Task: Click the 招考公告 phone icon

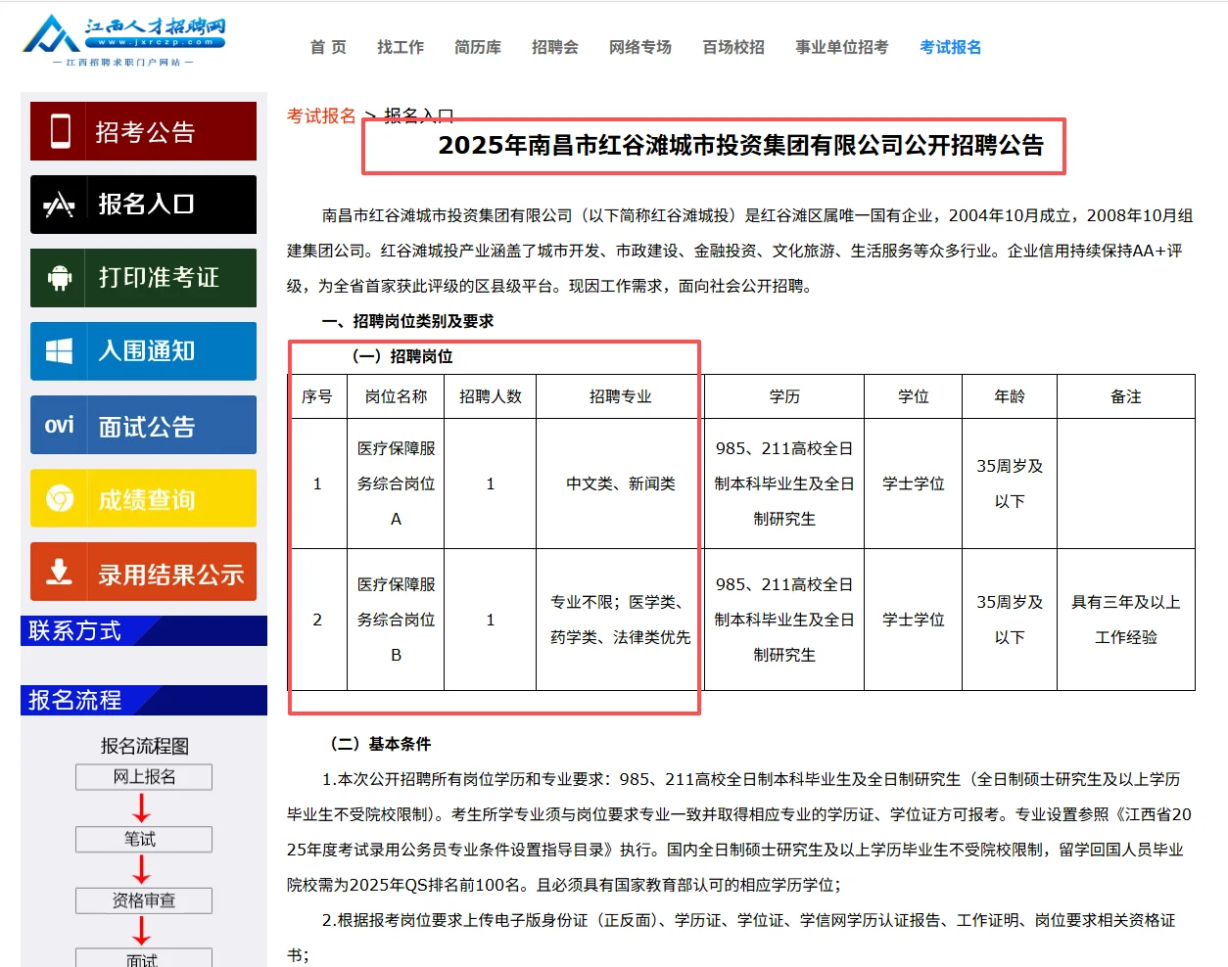Action: pos(61,130)
